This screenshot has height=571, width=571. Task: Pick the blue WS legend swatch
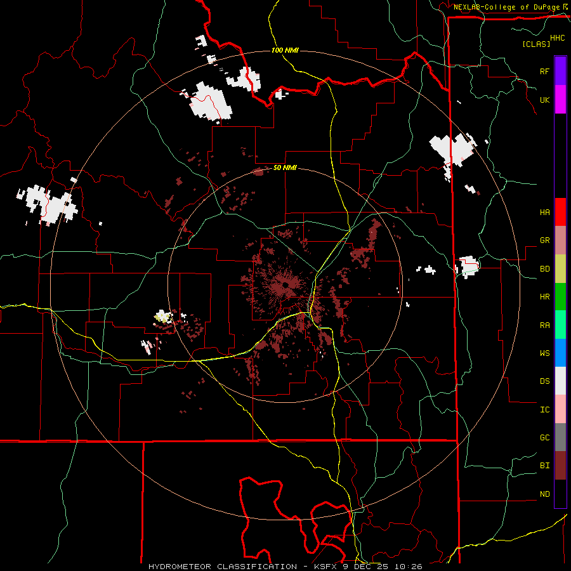click(560, 353)
